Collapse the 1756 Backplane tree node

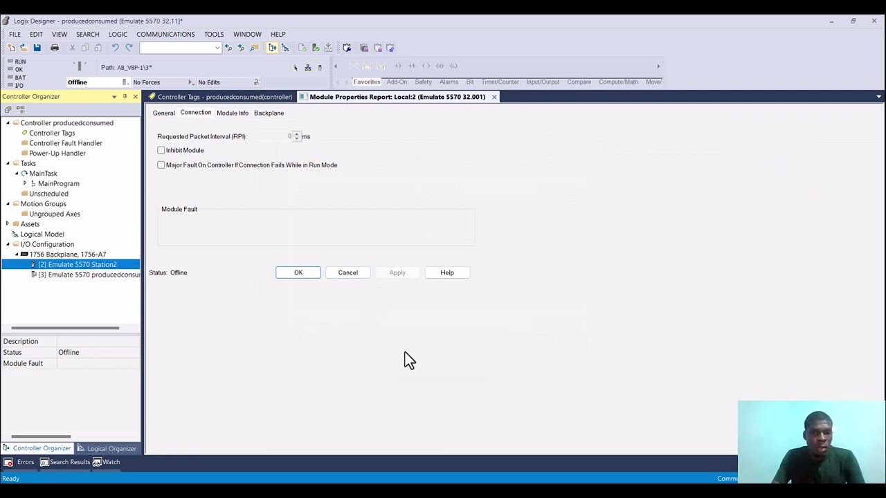coord(17,255)
